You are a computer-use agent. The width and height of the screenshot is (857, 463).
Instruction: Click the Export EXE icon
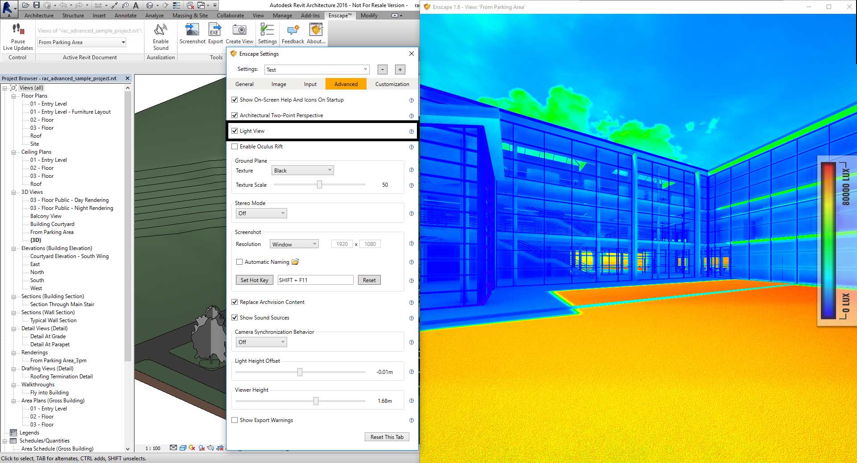[215, 30]
